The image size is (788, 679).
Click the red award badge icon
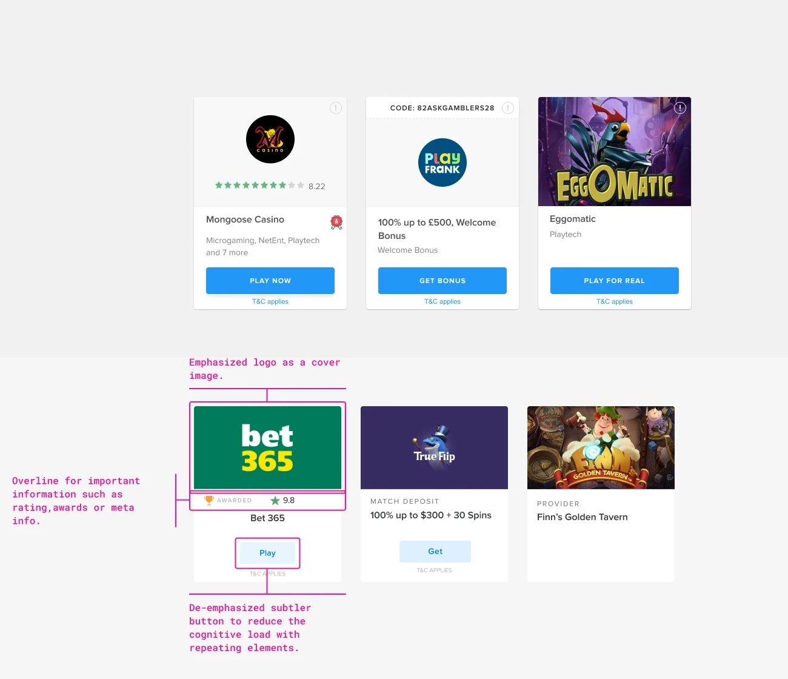click(336, 222)
